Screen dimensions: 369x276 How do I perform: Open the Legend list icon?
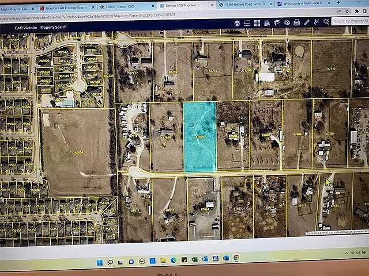click(x=247, y=23)
